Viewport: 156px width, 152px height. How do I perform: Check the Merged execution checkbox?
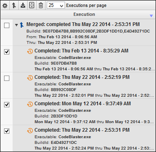[x=7, y=25]
